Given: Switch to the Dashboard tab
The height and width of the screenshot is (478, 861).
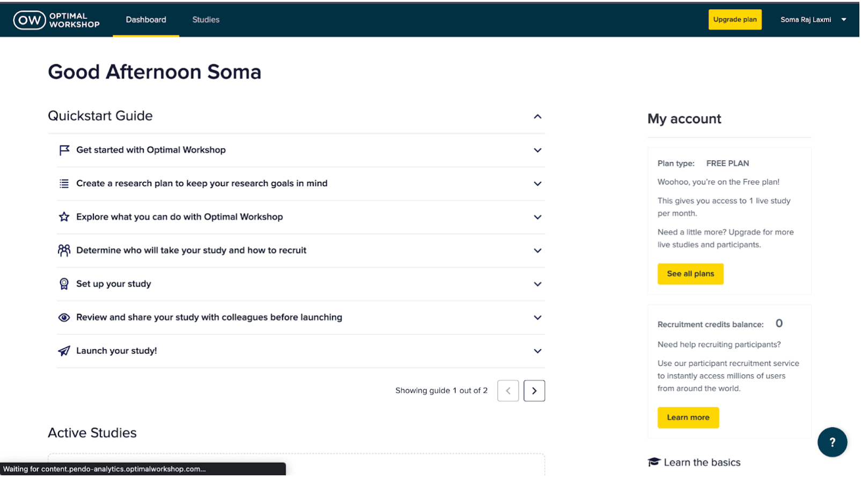Looking at the screenshot, I should 146,20.
